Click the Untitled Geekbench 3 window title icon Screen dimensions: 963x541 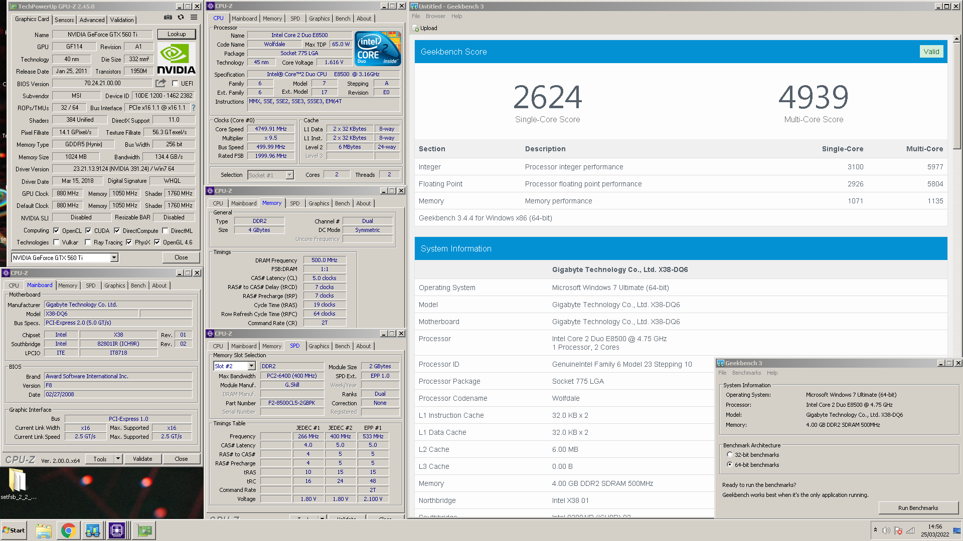pos(414,7)
